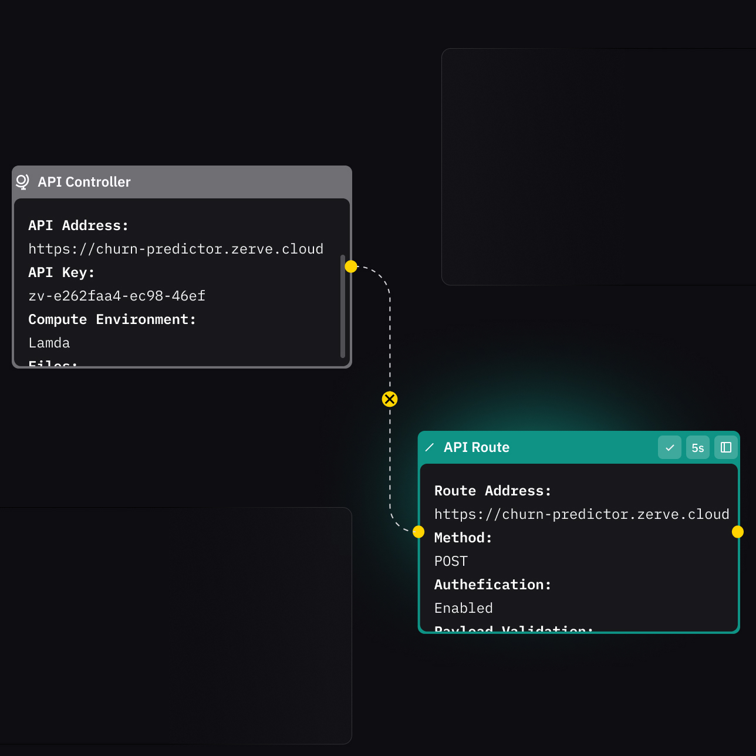Click the POST method value
This screenshot has height=756, width=756.
point(451,561)
